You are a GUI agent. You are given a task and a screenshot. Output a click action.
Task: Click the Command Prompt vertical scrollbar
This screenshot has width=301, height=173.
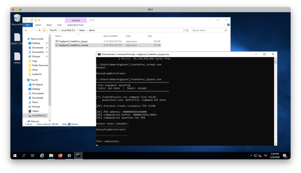275,100
